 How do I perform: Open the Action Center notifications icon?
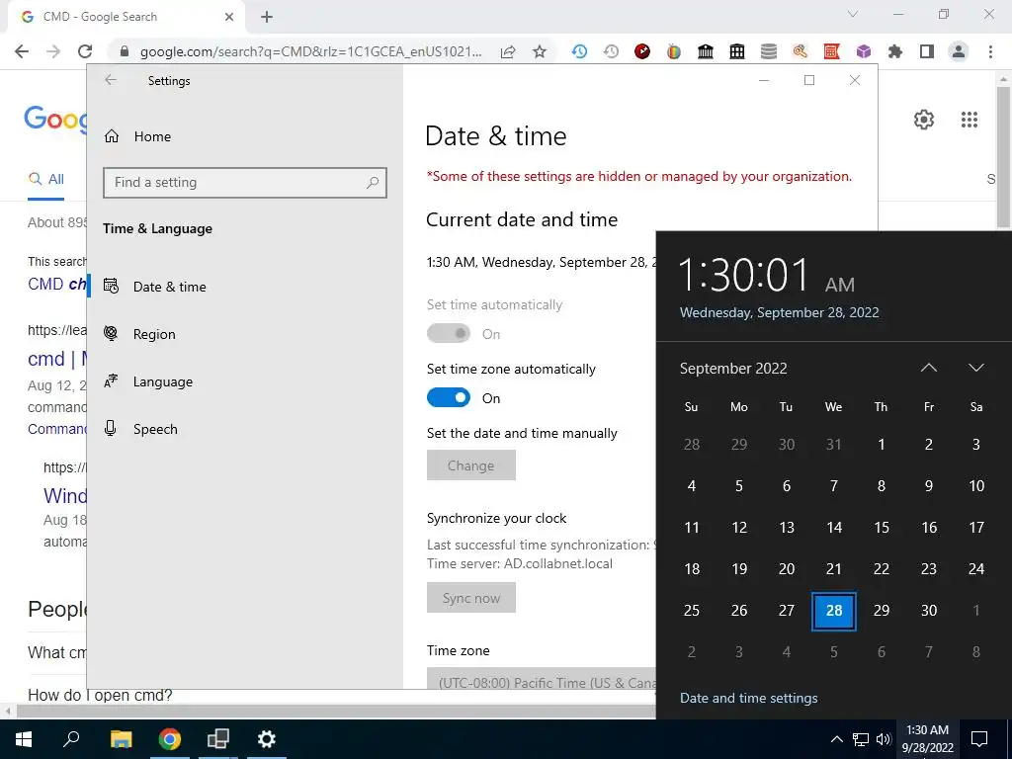coord(979,739)
